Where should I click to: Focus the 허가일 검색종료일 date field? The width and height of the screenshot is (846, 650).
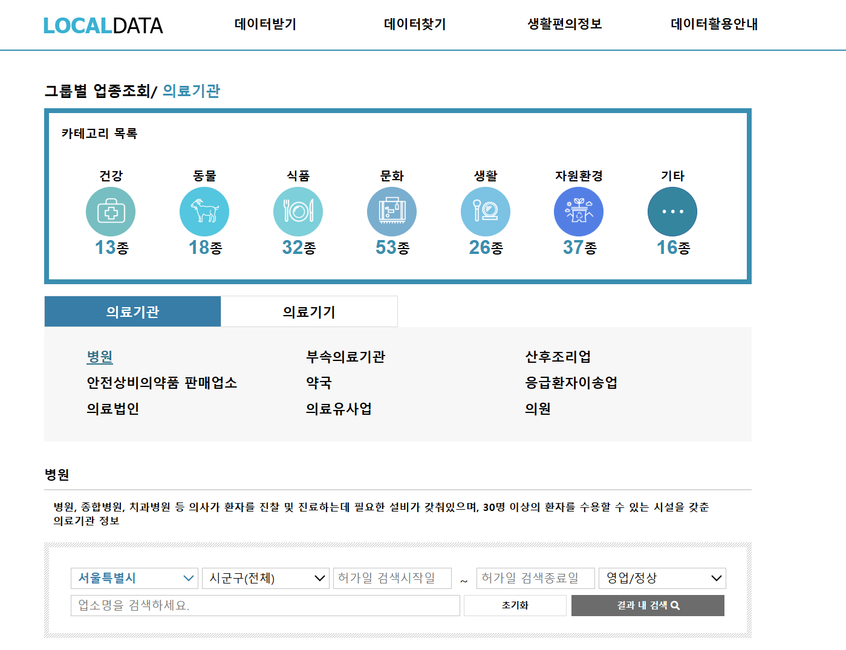[x=536, y=578]
